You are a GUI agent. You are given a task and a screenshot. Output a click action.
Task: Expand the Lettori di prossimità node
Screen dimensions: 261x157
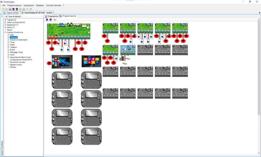pyautogui.click(x=5, y=22)
